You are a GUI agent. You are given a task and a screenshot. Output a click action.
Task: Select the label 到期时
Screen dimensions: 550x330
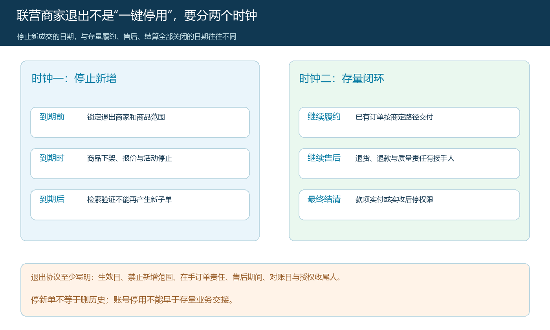(x=52, y=158)
